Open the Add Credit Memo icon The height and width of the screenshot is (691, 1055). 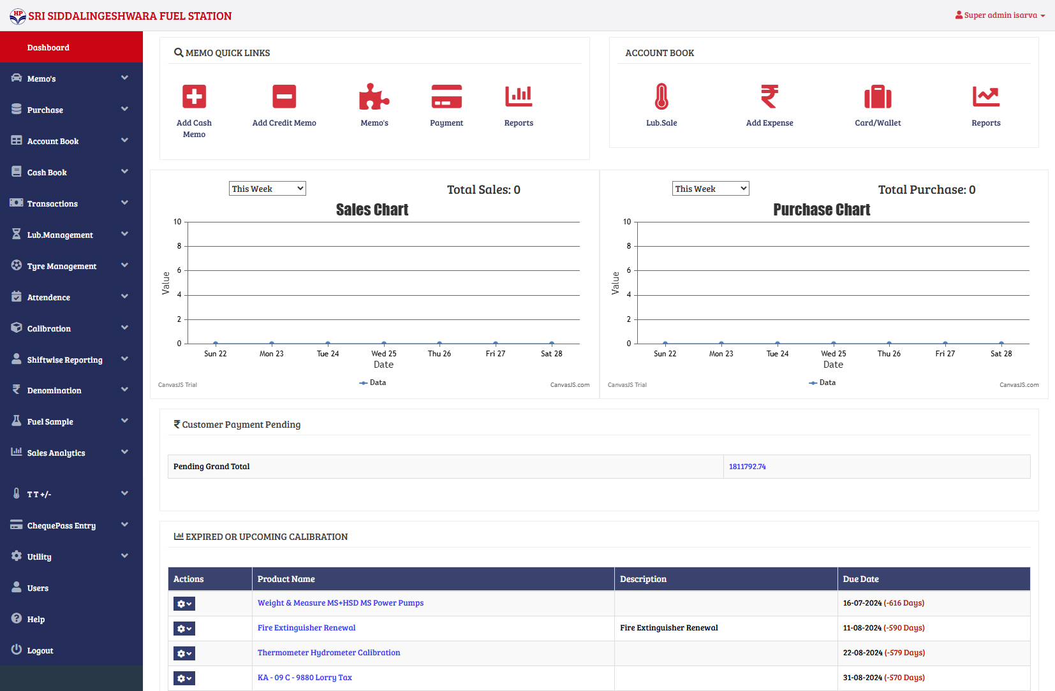pos(284,97)
